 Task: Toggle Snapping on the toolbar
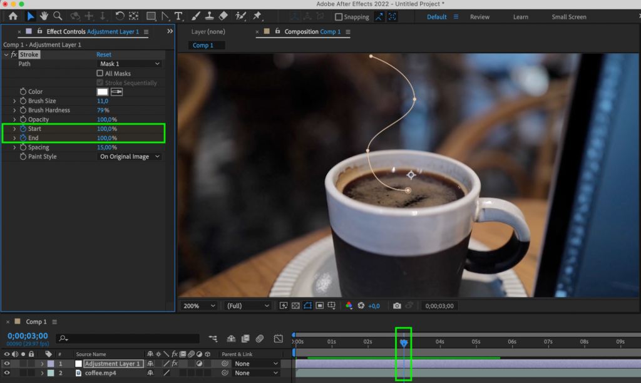click(x=338, y=17)
